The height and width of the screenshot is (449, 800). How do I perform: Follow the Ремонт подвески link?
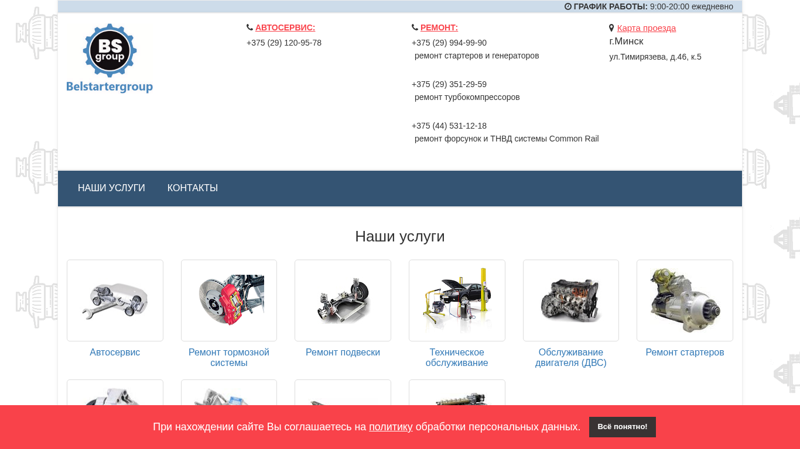(x=343, y=353)
